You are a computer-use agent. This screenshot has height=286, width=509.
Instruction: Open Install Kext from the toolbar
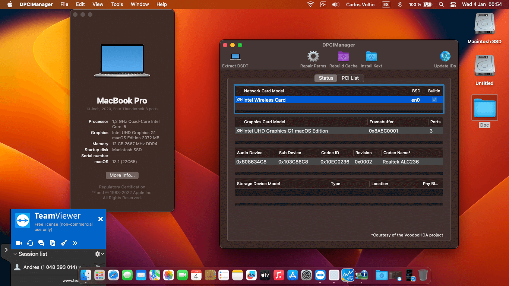(x=371, y=57)
